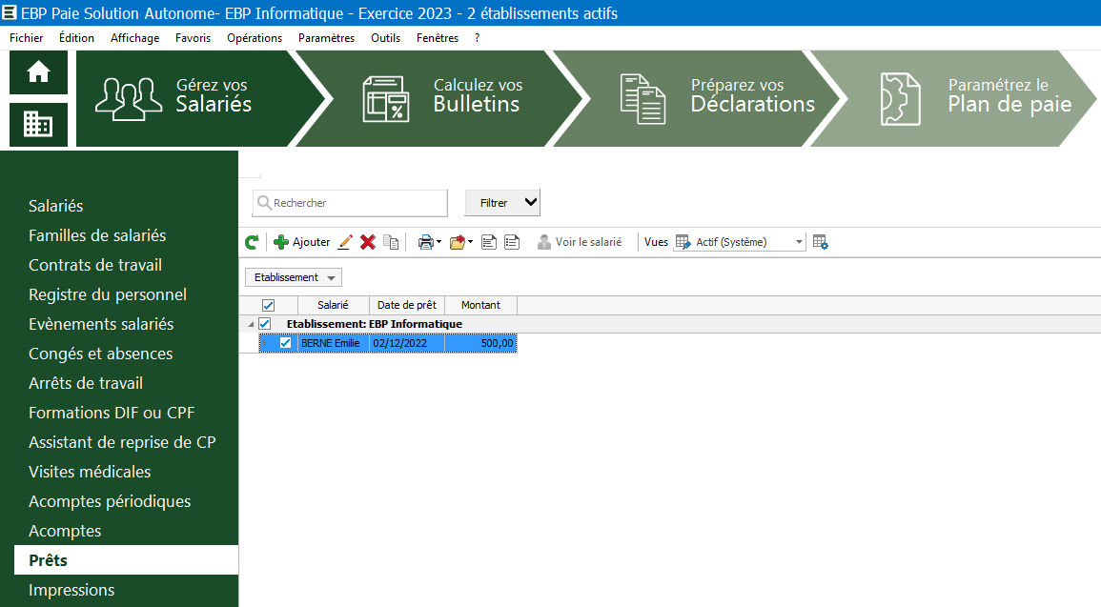The height and width of the screenshot is (607, 1101).
Task: Click the magnifier icon in search box
Action: pyautogui.click(x=264, y=203)
